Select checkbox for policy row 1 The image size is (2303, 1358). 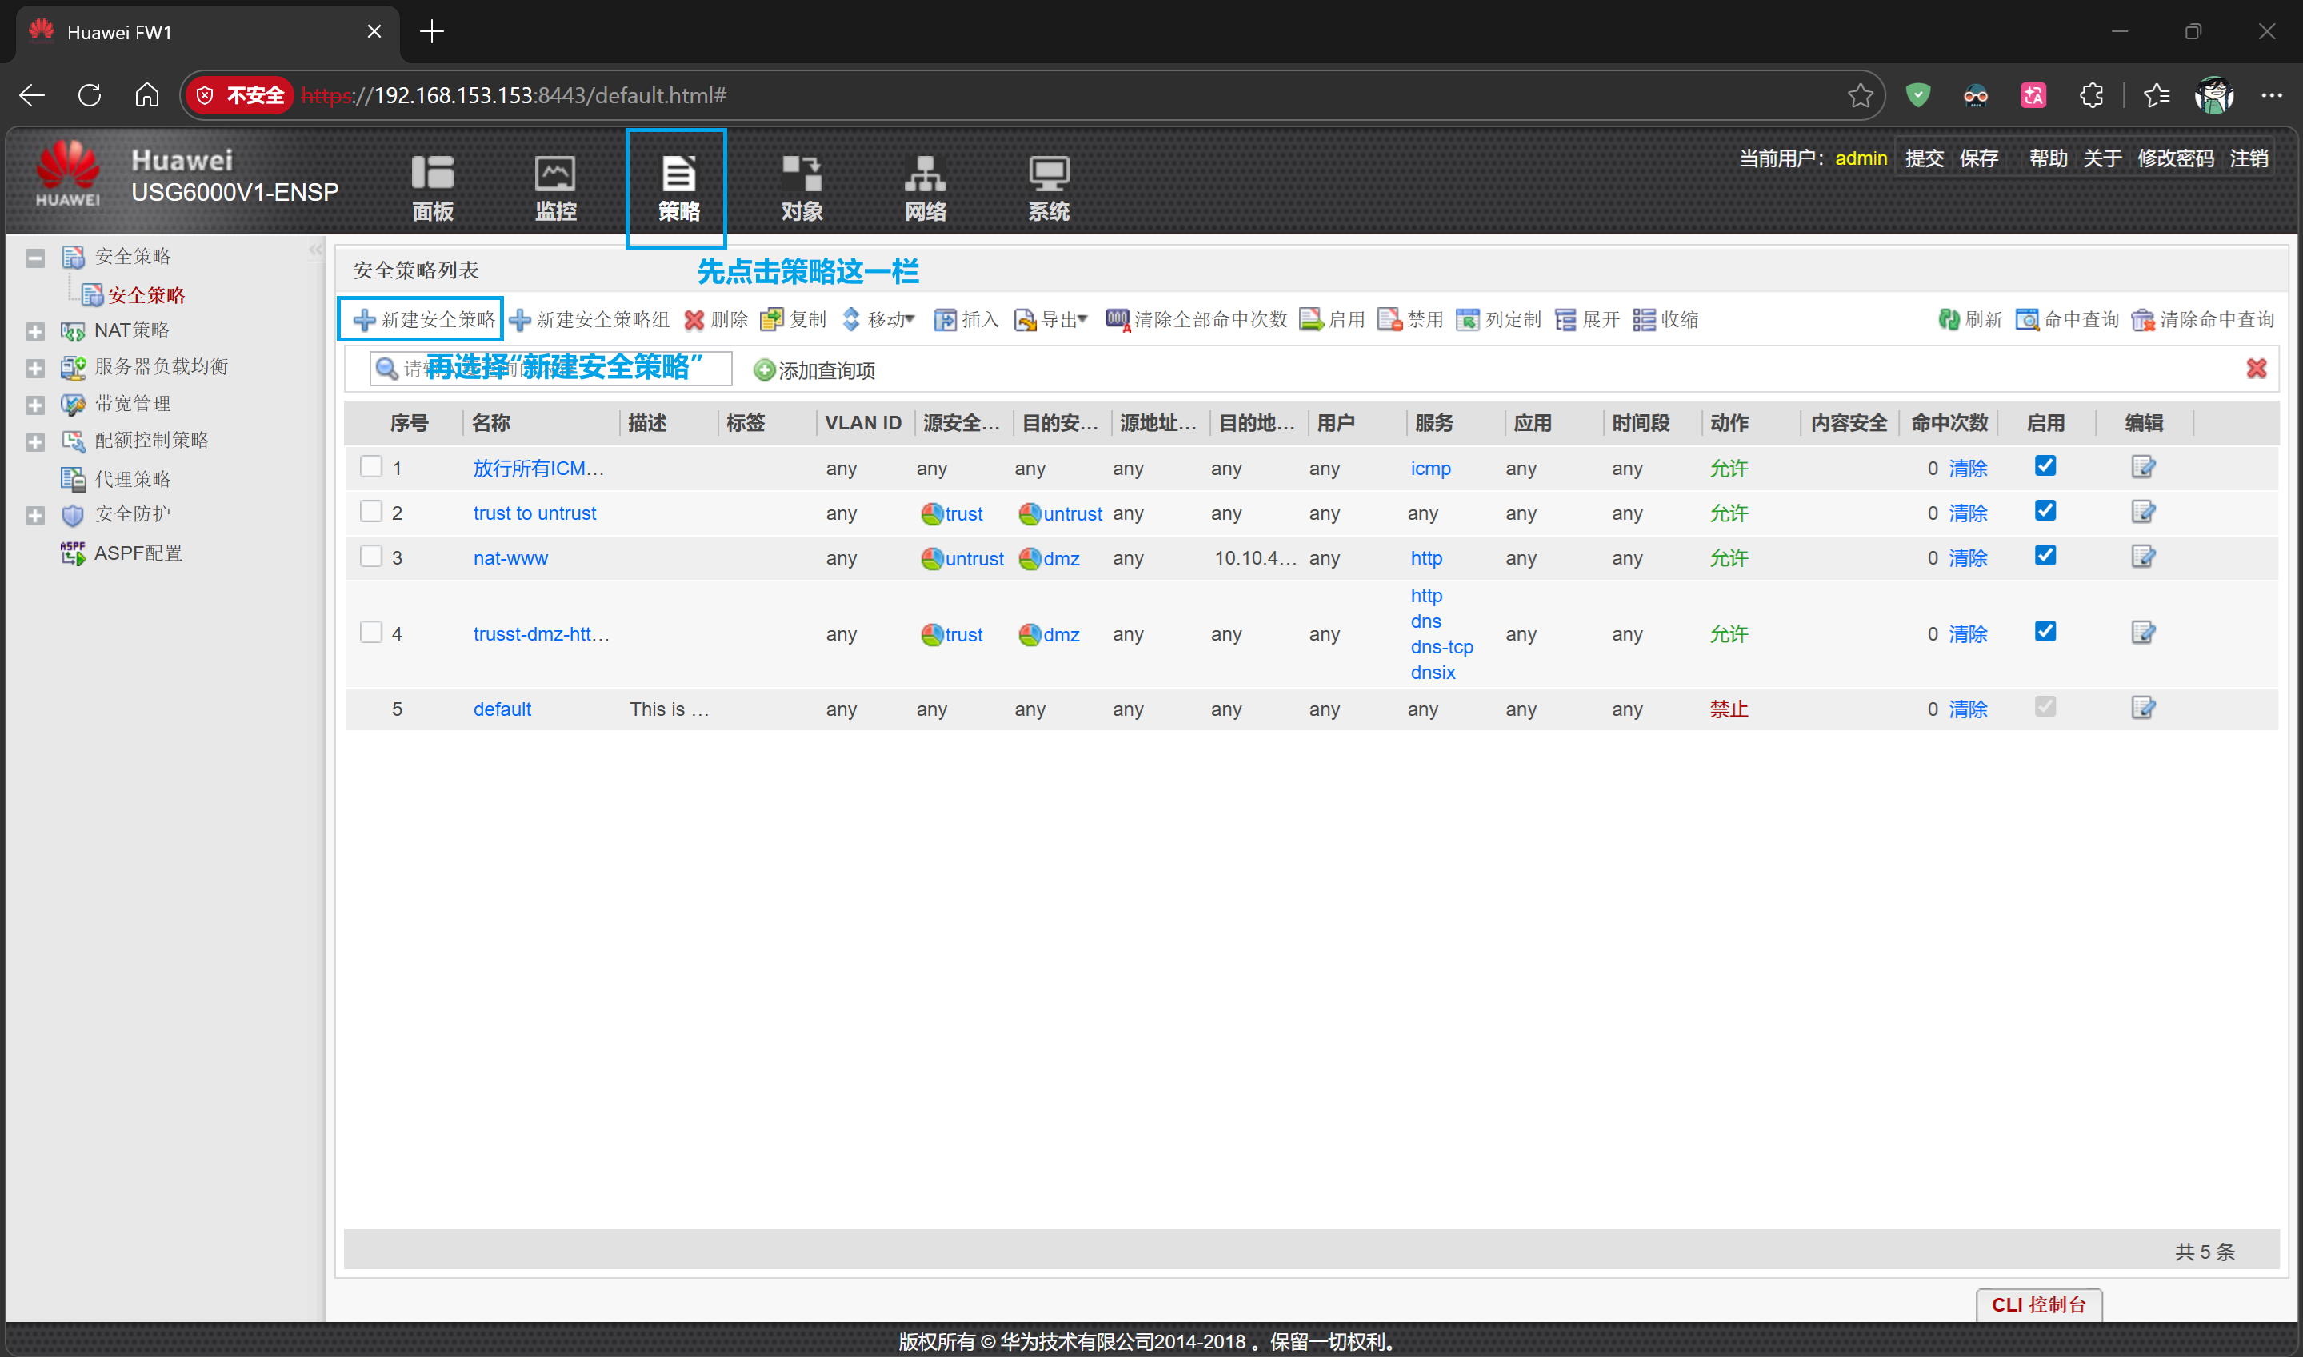[x=370, y=467]
